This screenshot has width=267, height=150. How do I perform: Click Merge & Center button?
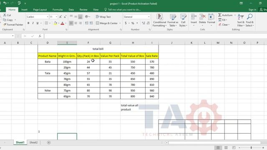[x=107, y=23]
